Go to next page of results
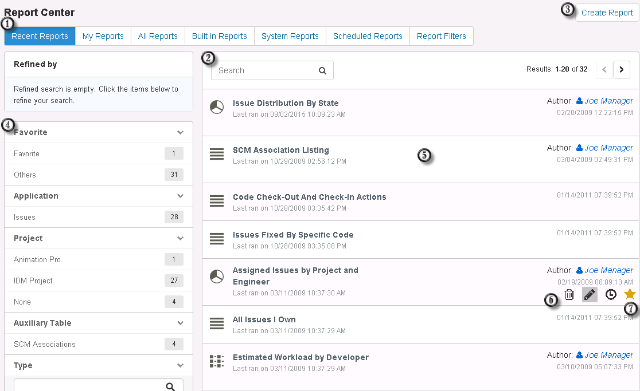 point(622,70)
